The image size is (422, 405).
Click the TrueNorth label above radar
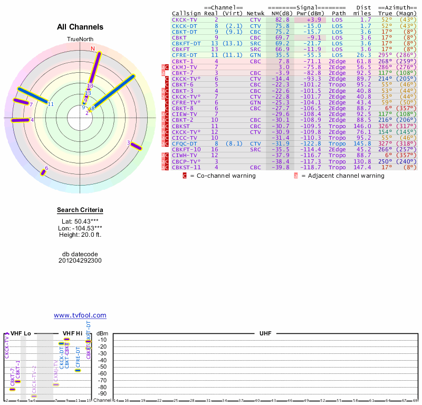coord(80,40)
